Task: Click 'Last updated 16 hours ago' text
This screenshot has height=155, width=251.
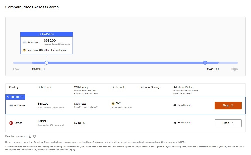Action: point(51,125)
